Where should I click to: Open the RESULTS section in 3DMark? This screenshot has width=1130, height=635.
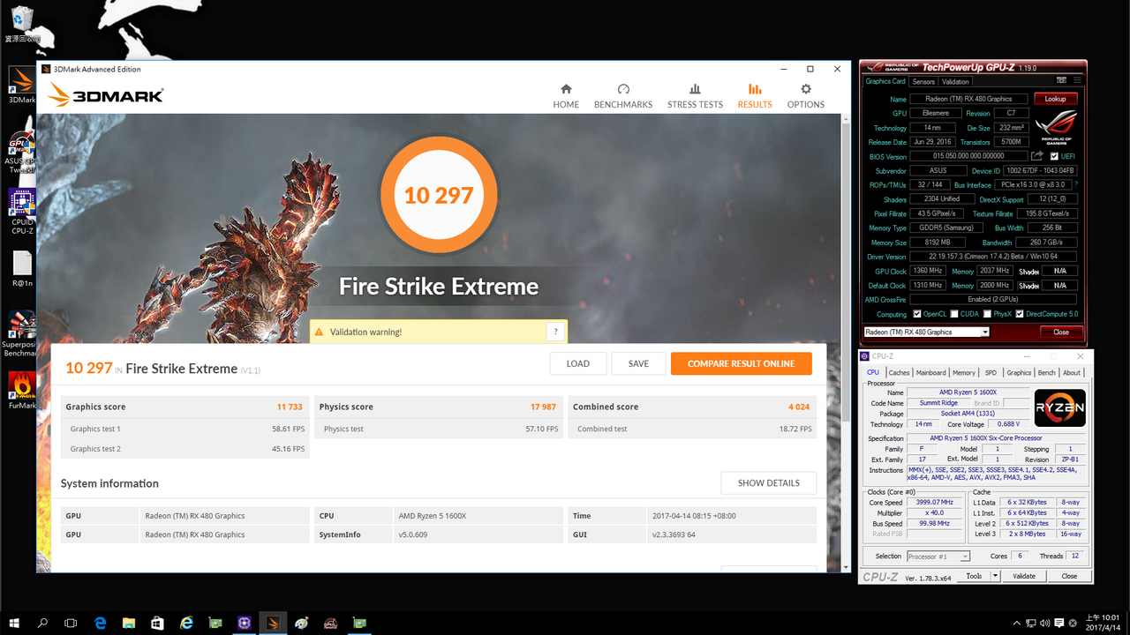coord(755,96)
